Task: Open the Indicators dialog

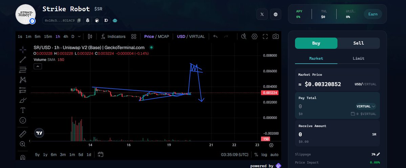Action: [x=113, y=37]
